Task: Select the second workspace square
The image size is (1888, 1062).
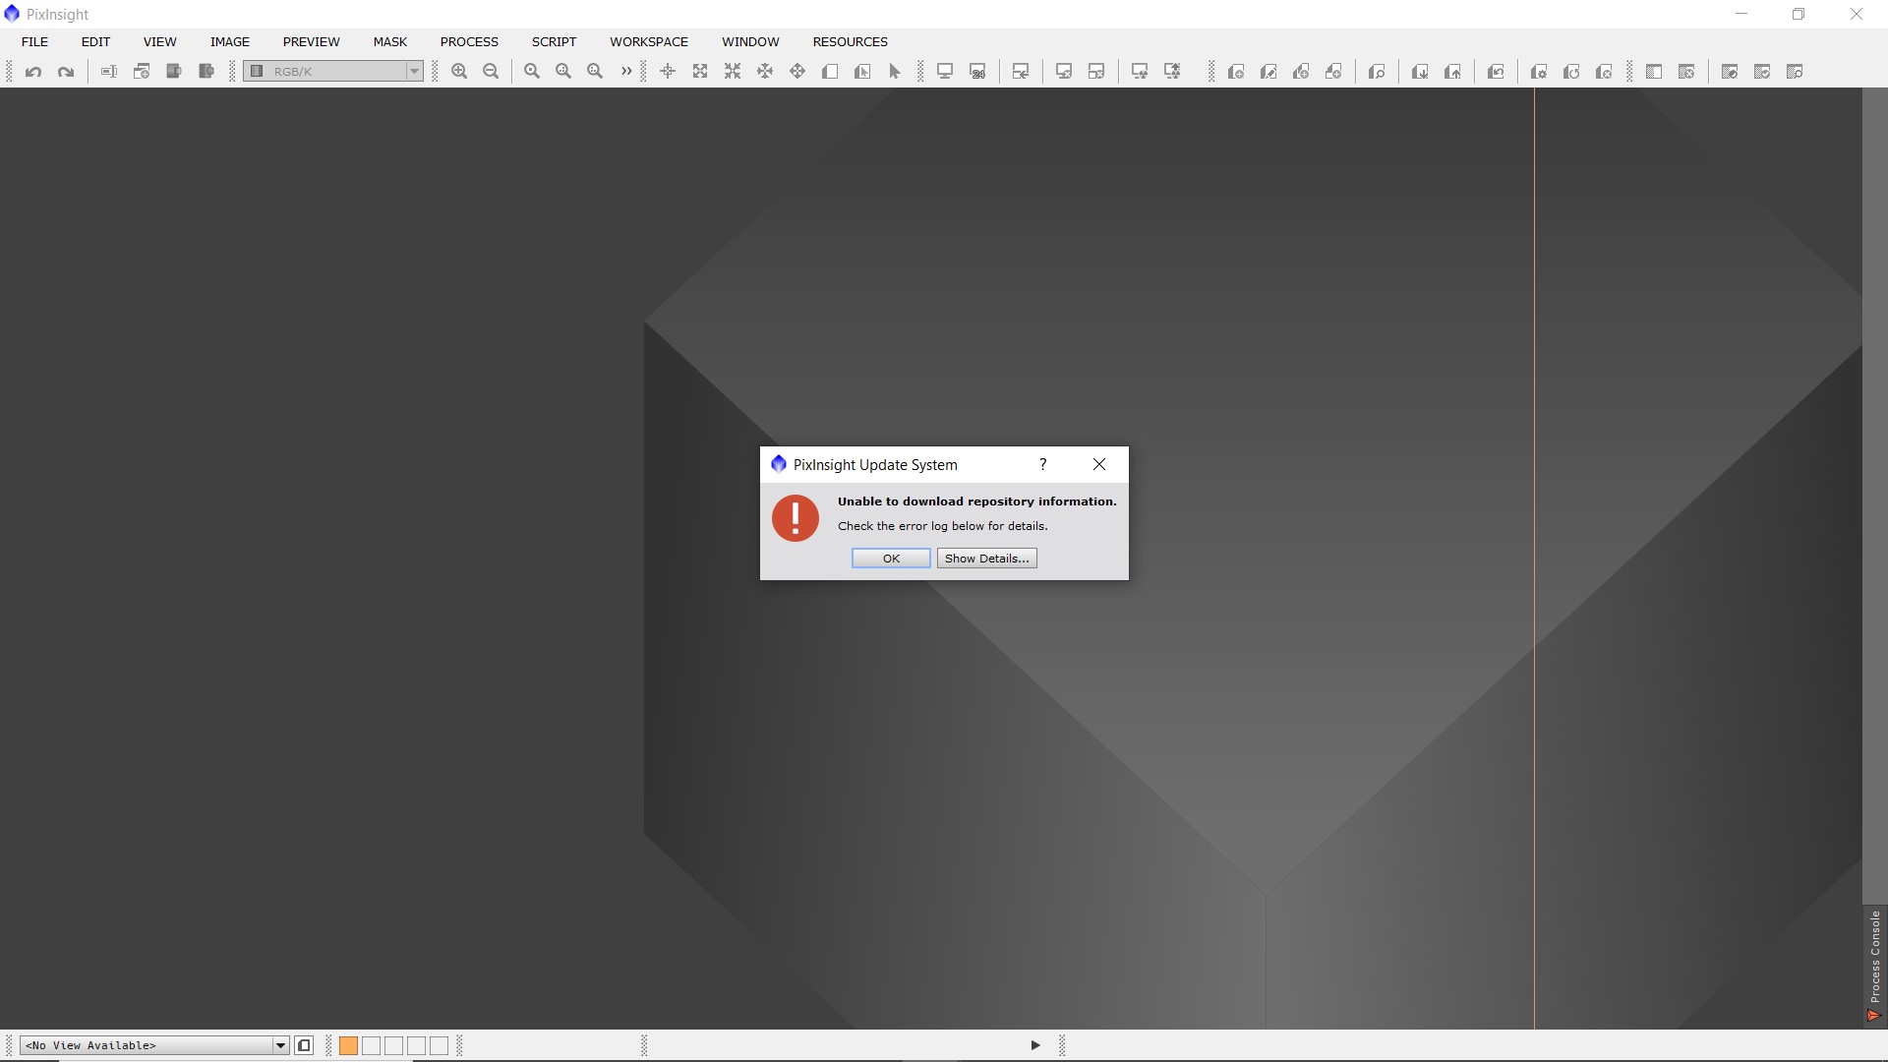Action: point(371,1045)
